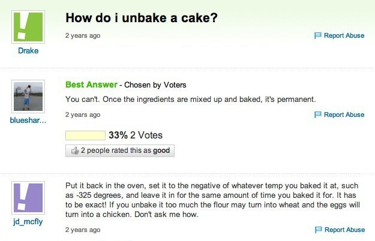Click the flag icon on jd_mcfly's answer
Screen dimensions: 375x241
coord(318,230)
